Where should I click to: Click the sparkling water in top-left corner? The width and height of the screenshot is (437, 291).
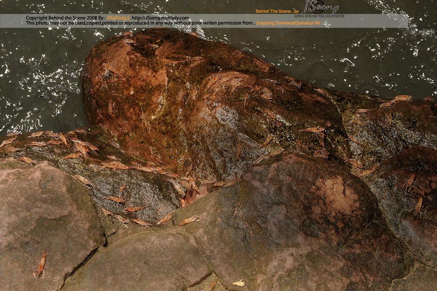click(x=26, y=66)
